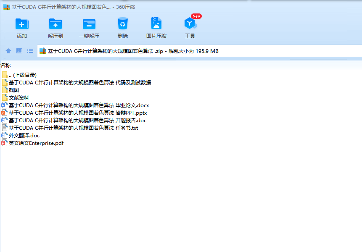Click the 添加 (add) toolbar icon
This screenshot has height=252, width=362.
tap(22, 24)
